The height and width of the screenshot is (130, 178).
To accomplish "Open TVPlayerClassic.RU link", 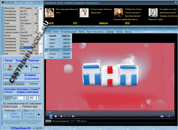I will (21, 128).
